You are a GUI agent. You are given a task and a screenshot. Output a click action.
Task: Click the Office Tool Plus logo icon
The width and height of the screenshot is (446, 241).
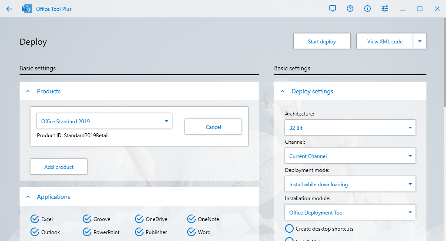(27, 9)
